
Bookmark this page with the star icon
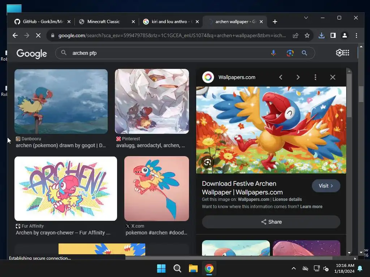307,36
